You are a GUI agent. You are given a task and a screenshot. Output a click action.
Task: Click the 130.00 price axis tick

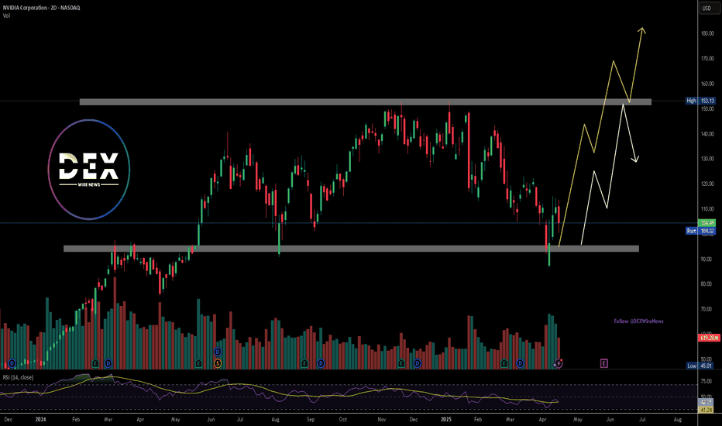coord(707,159)
